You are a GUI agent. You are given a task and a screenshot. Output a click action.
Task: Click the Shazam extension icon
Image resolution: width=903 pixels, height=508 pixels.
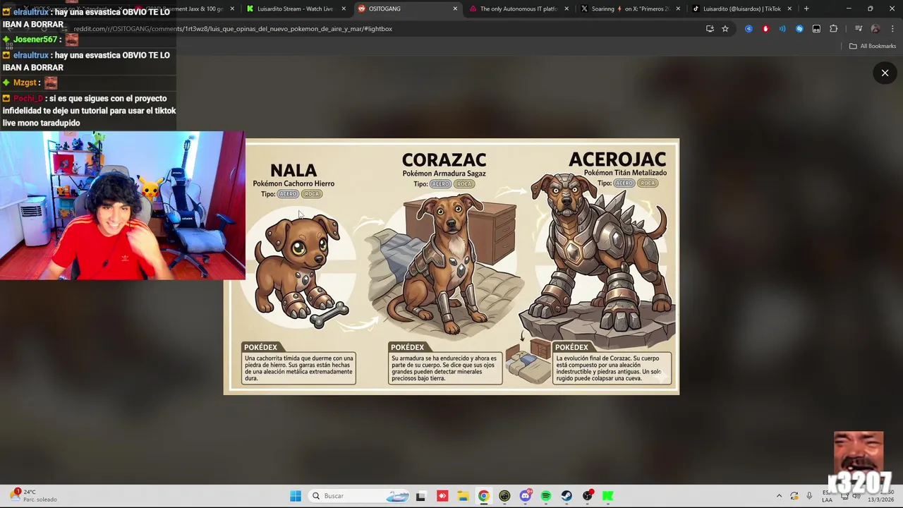click(799, 29)
